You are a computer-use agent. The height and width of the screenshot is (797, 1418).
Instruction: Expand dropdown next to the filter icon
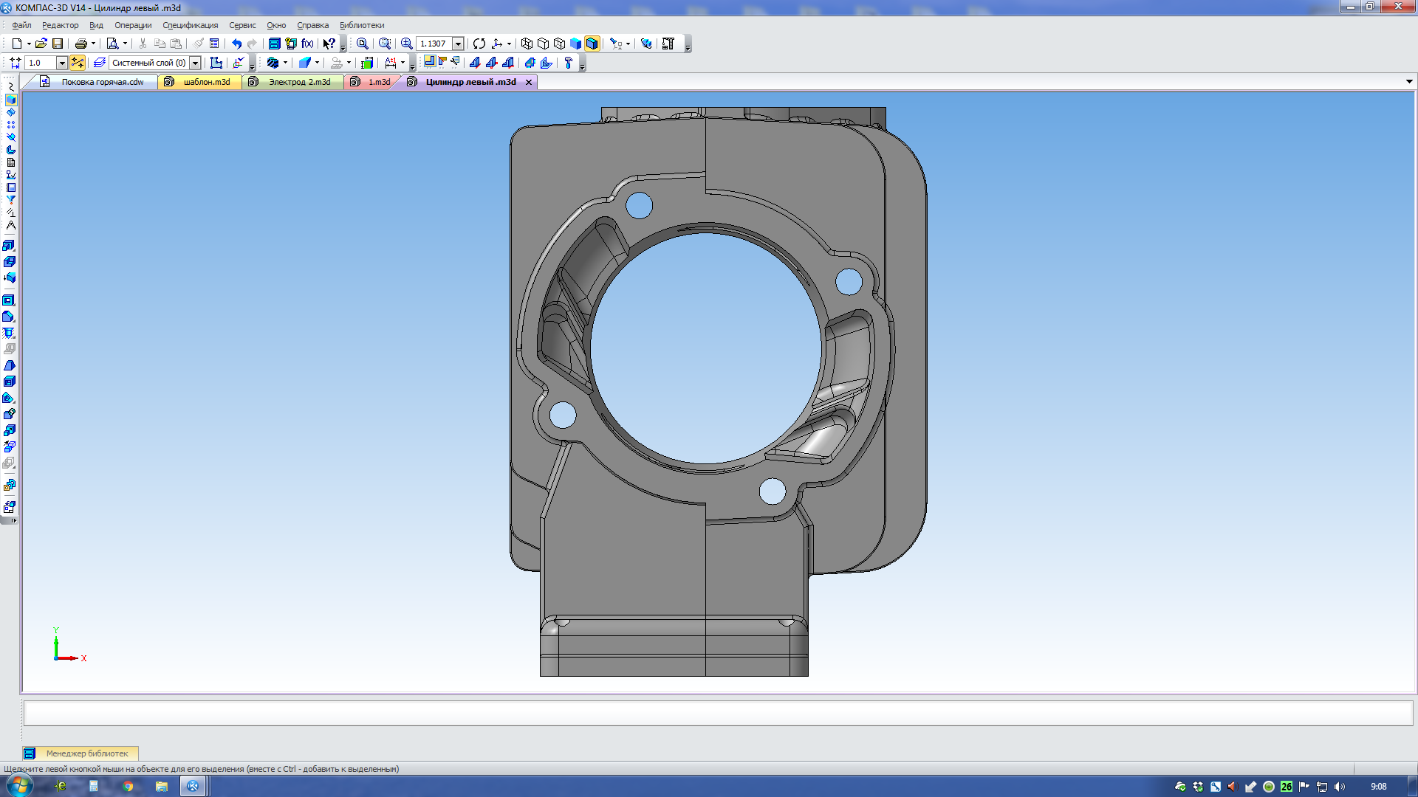coord(628,44)
